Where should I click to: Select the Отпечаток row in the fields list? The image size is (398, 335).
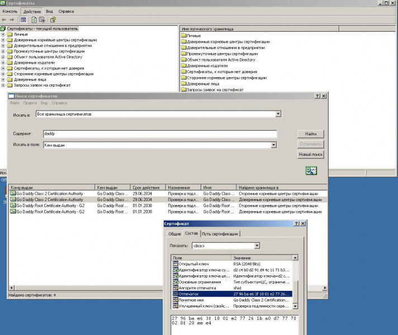click(x=232, y=294)
